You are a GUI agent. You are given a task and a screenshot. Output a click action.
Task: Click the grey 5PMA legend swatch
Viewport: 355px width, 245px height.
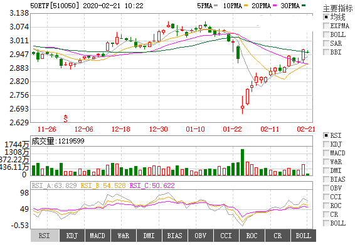point(216,6)
